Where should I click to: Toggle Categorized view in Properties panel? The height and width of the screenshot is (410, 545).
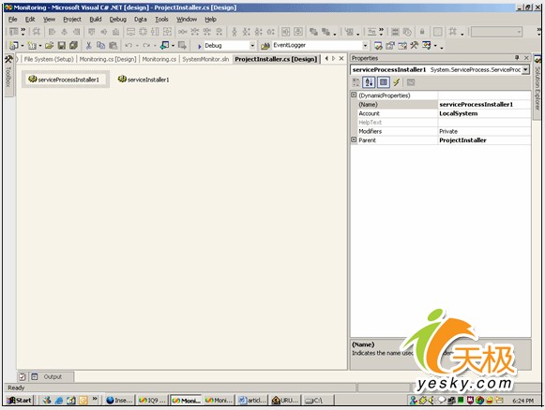coord(356,82)
